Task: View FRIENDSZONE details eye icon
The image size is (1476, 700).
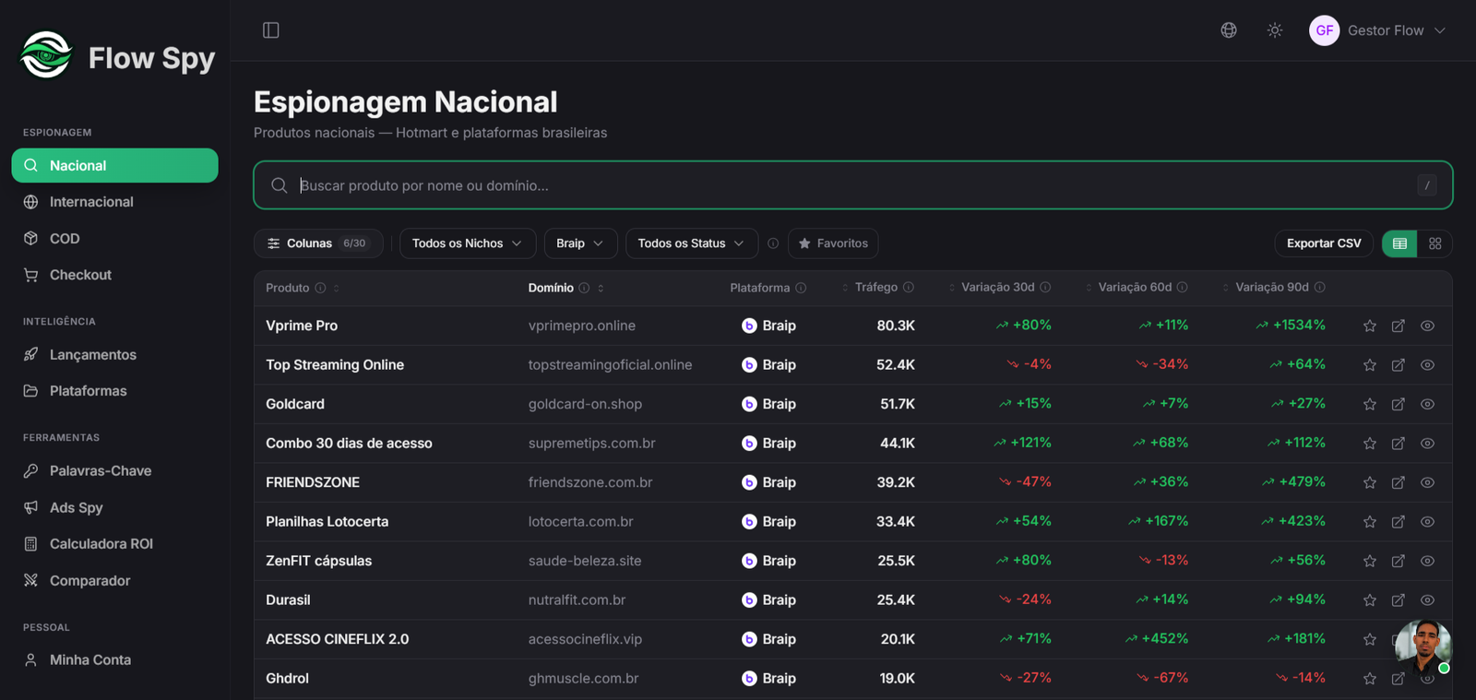Action: click(x=1427, y=482)
